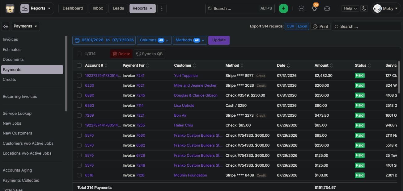Click the green plus add button
The image size is (403, 191).
click(x=283, y=8)
